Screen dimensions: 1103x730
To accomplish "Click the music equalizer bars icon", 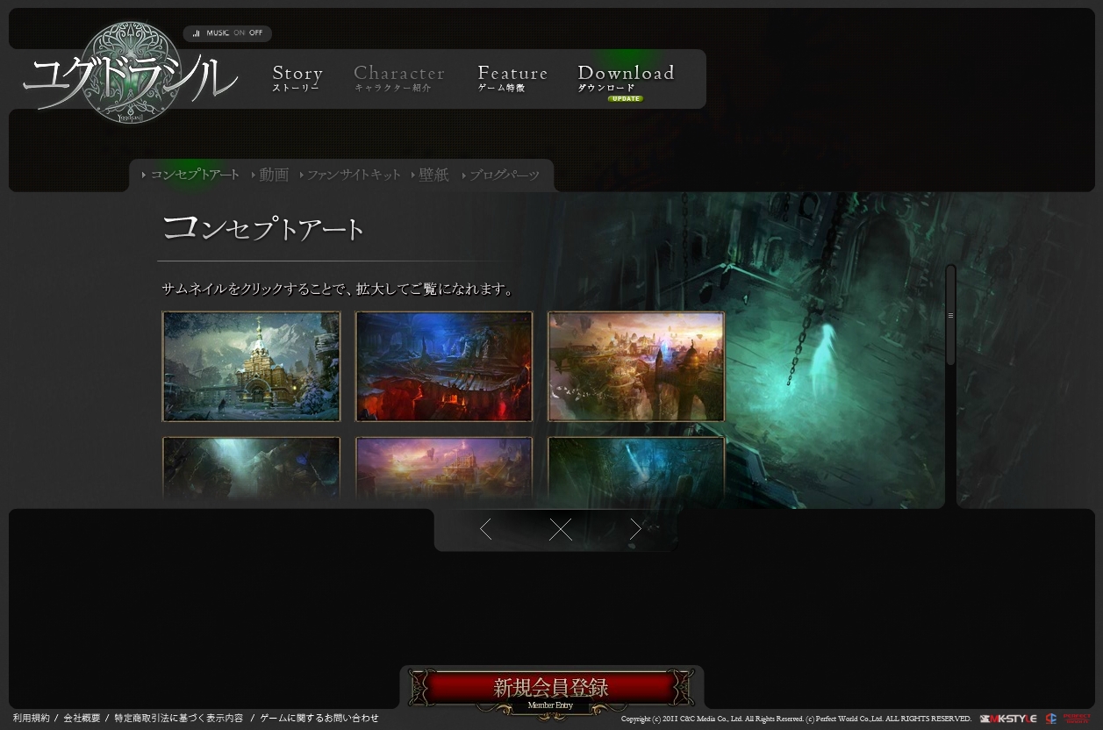I will coord(197,33).
